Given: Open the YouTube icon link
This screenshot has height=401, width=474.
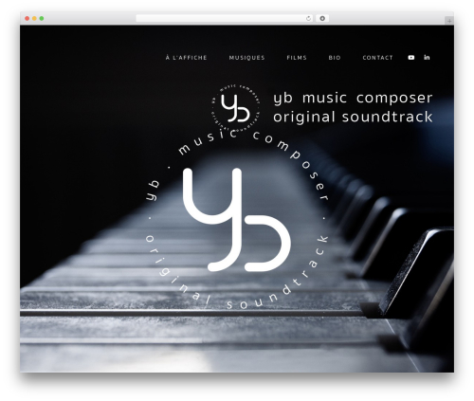Looking at the screenshot, I should [x=410, y=58].
